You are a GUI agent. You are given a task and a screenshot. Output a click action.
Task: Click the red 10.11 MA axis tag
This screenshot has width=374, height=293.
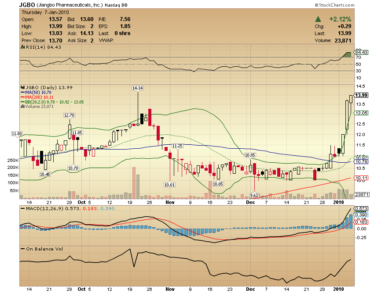[361, 178]
